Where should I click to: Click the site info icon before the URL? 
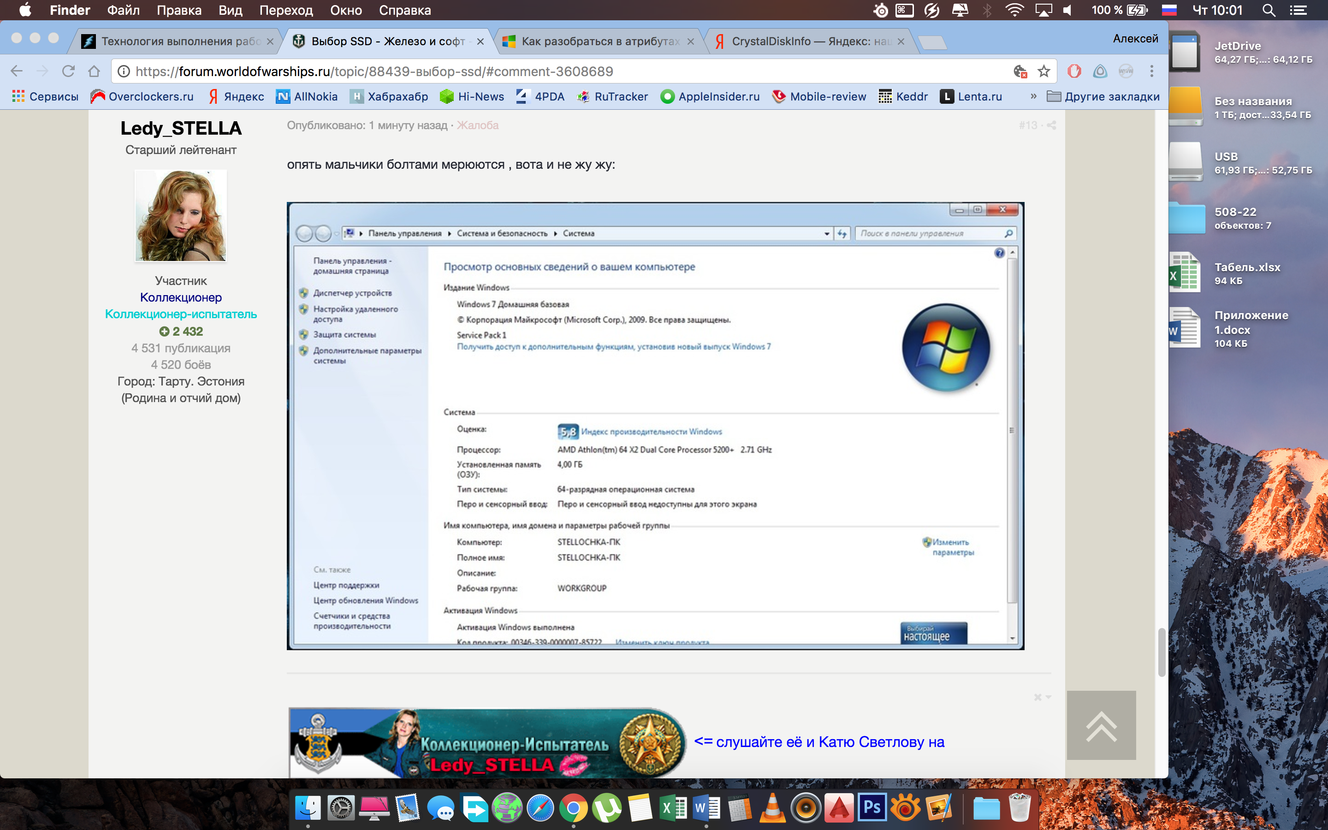[124, 71]
